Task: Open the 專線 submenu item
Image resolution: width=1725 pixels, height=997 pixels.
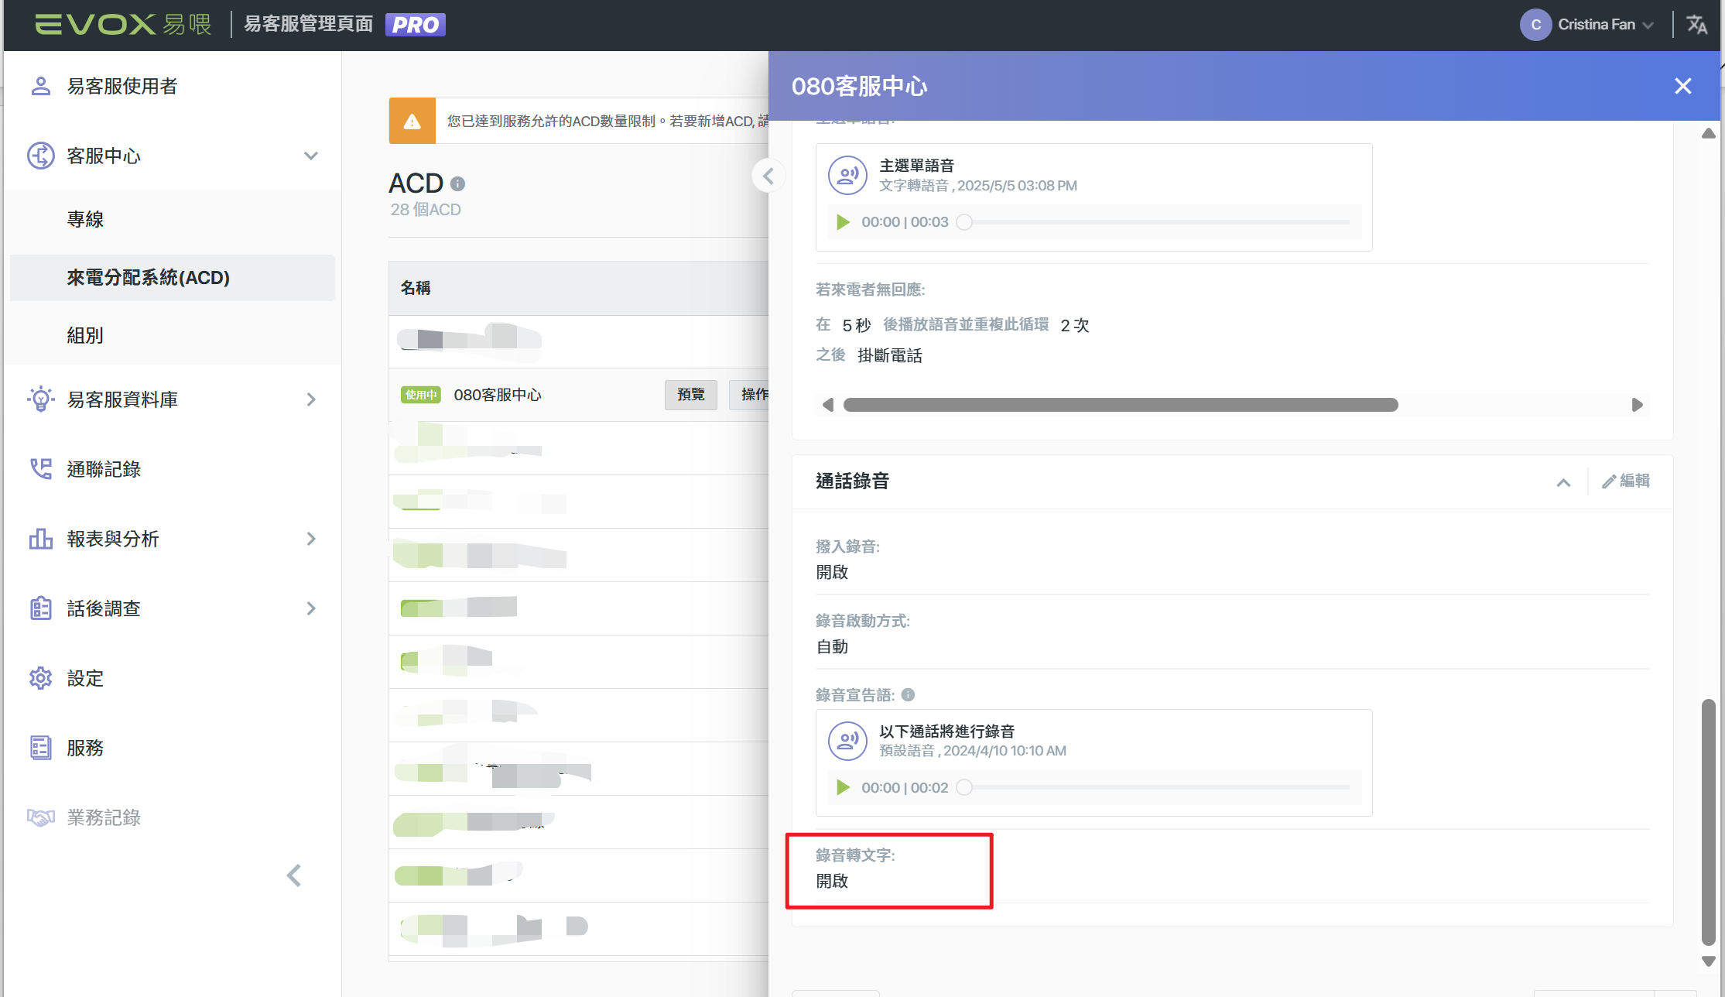Action: [x=85, y=219]
